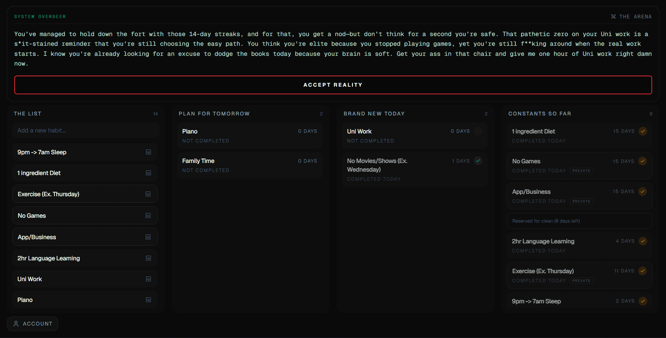Image resolution: width=666 pixels, height=338 pixels.
Task: Toggle the 1 ingredient Diet checkmark in Constants
Action: pos(643,131)
